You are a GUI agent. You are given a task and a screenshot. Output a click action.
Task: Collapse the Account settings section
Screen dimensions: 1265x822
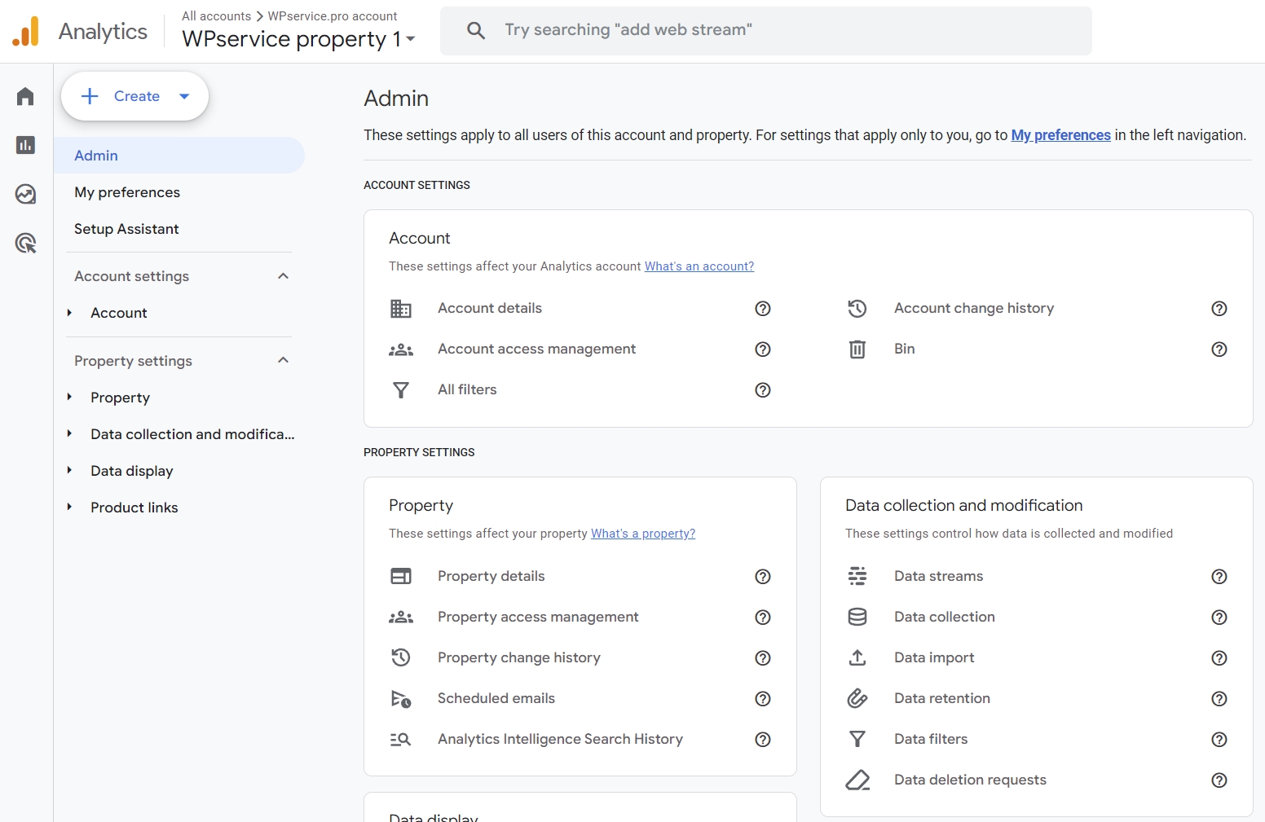coord(283,276)
